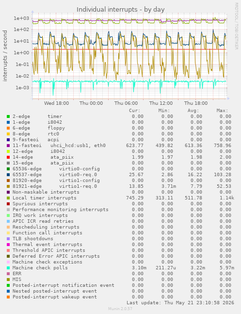This screenshot has width=241, height=314.
Task: Click the 'virtio0-config' legend label
Action: pyautogui.click(x=79, y=168)
